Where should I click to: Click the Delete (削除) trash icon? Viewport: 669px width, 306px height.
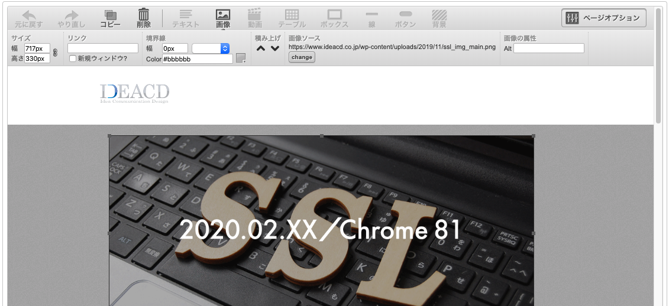pos(144,18)
